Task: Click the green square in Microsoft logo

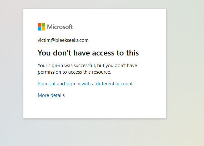Action: point(43,25)
